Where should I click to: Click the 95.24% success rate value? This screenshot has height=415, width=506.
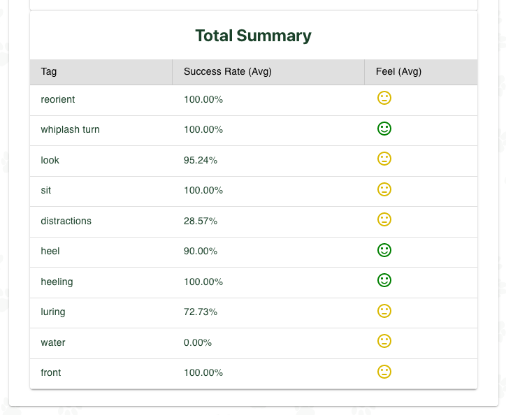(201, 160)
